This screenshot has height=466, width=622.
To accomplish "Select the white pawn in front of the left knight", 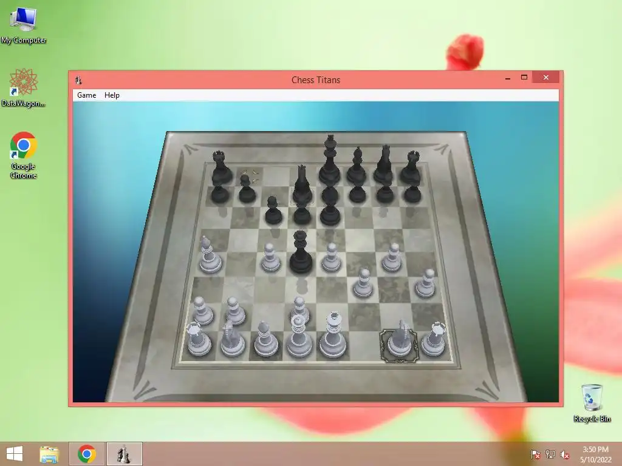I will click(235, 311).
